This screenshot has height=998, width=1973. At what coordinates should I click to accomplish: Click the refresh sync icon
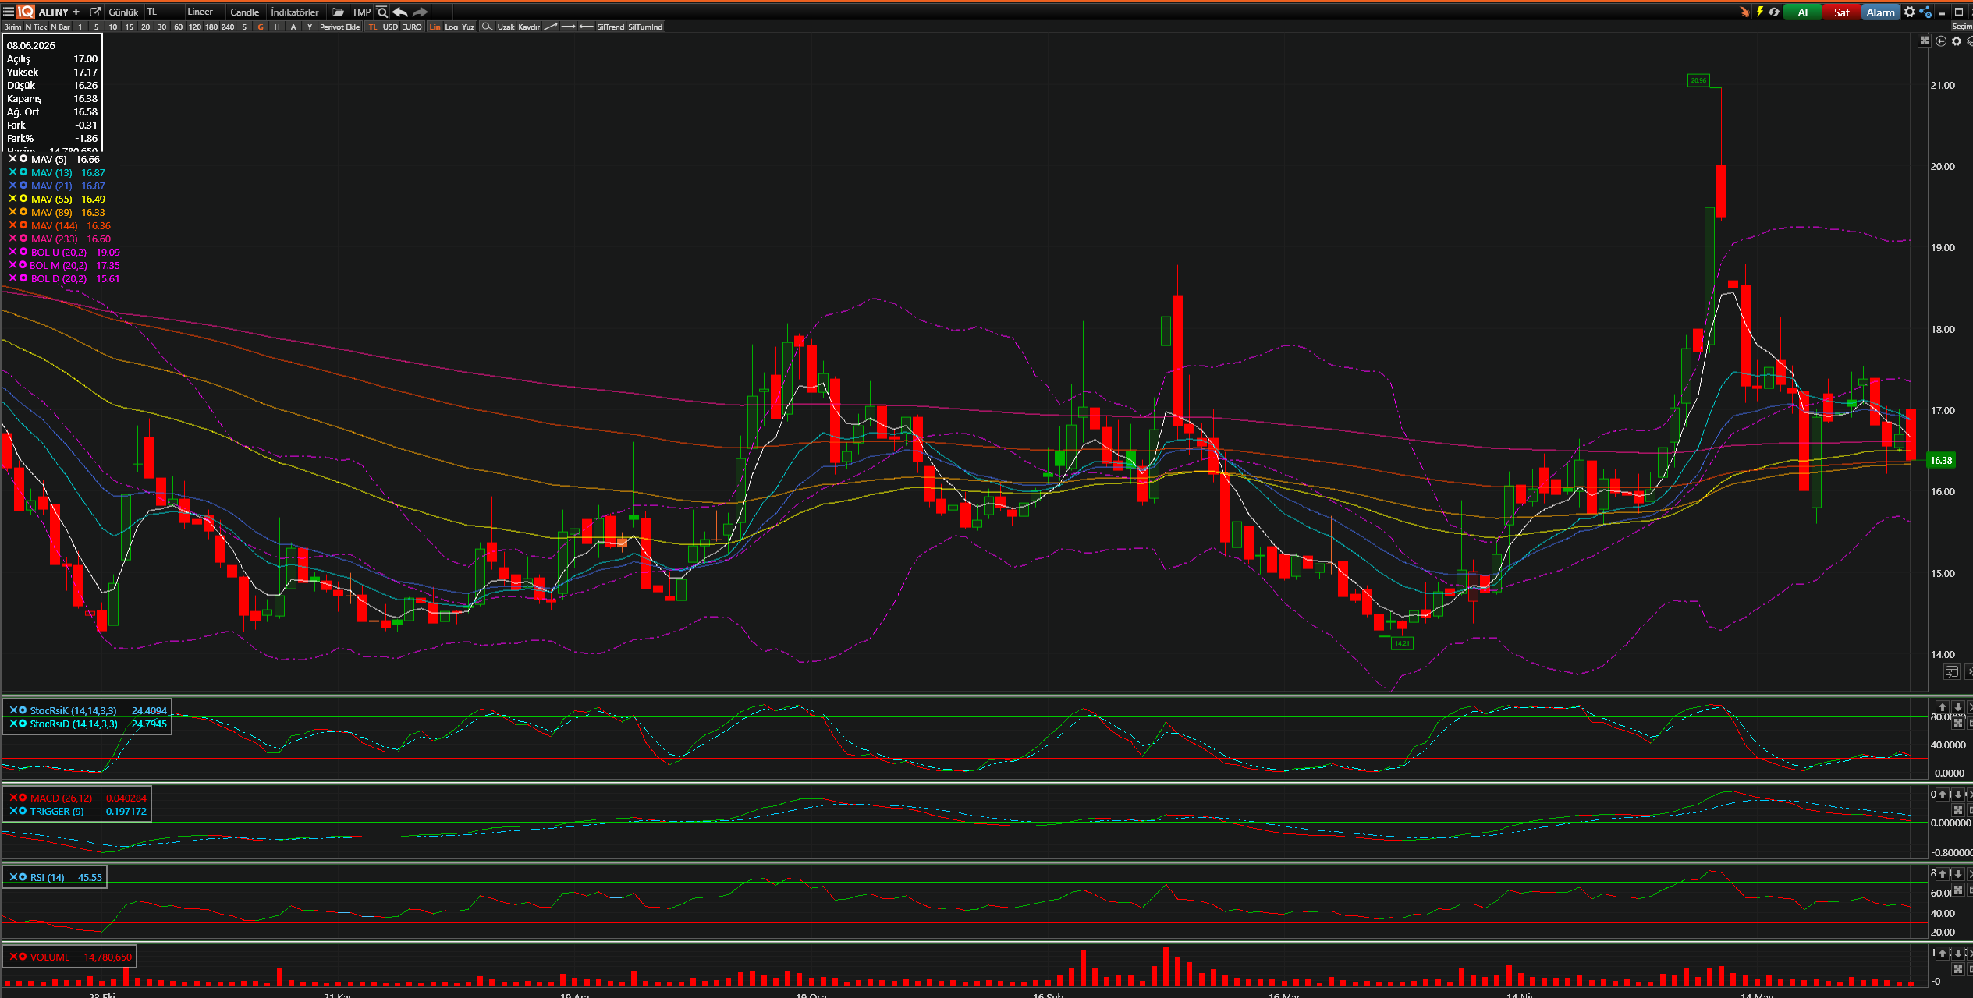coord(1774,12)
